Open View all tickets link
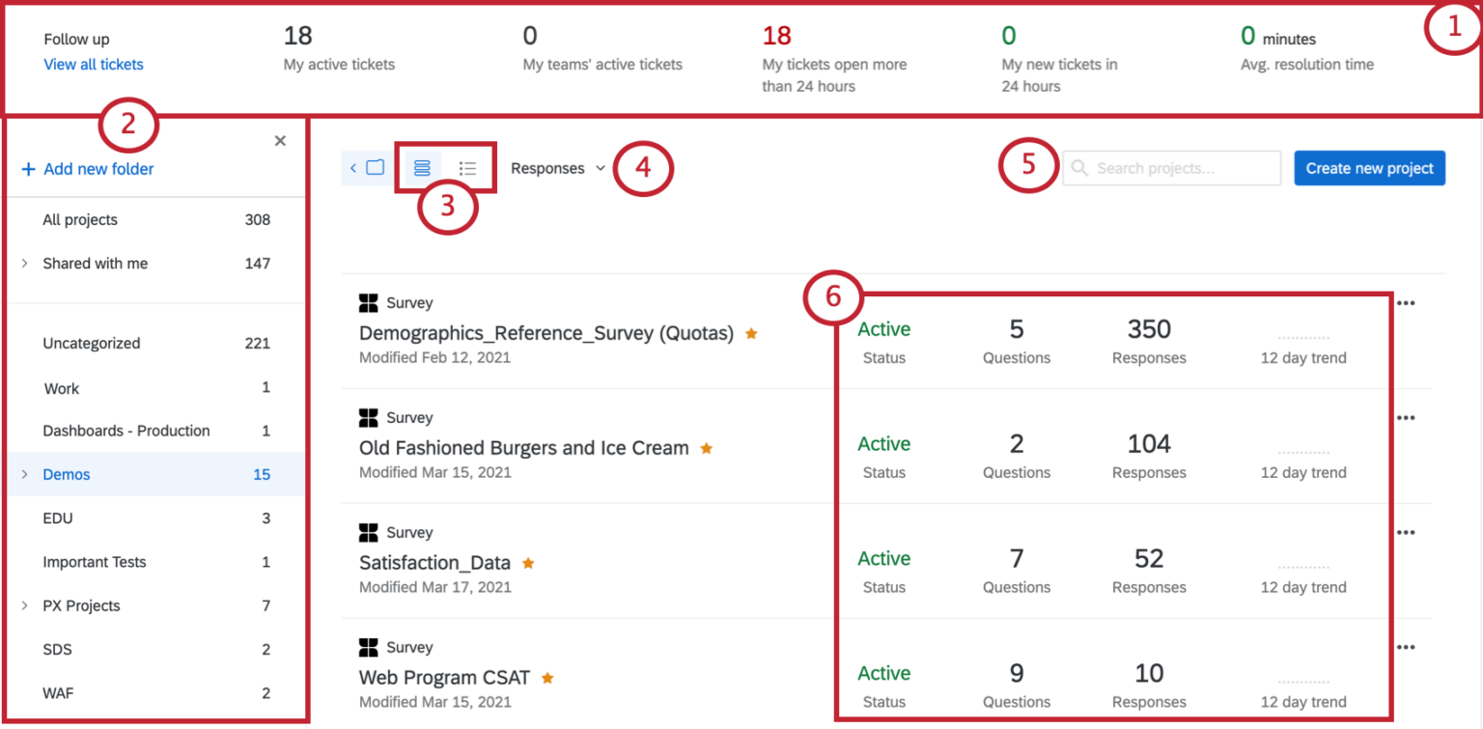 click(93, 64)
